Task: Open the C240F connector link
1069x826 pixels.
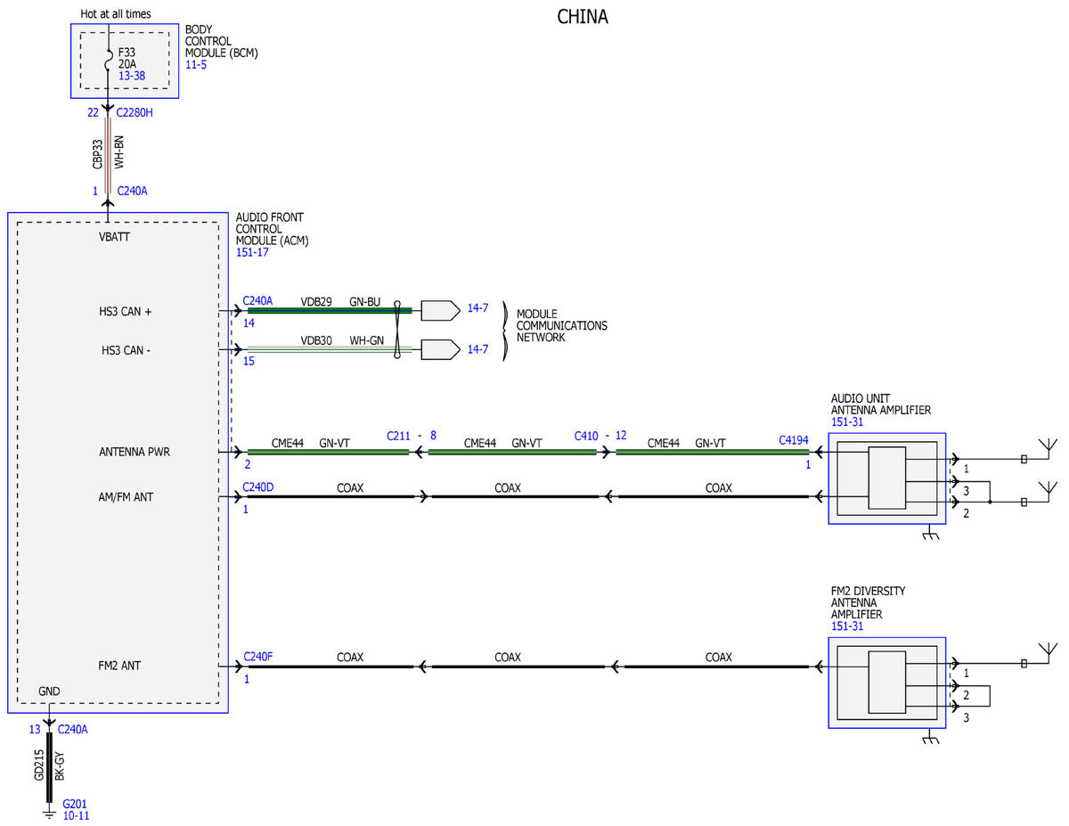Action: (257, 658)
